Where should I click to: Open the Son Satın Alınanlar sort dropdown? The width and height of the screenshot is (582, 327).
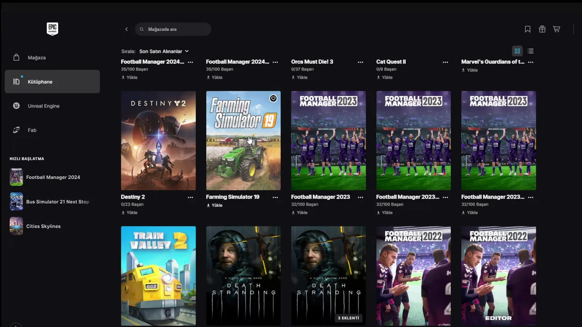click(x=164, y=51)
